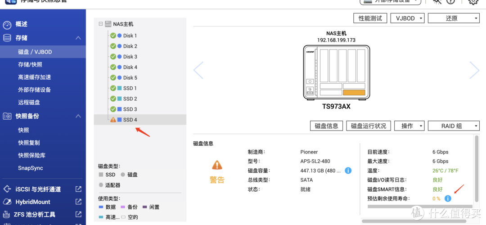Open the VJBOD dropdown
Screen dimensions: 486x225
(407, 18)
